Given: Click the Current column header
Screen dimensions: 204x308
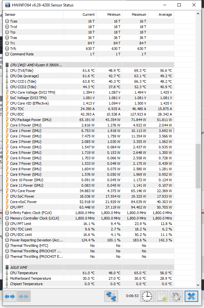Looking at the screenshot, I should [80, 14].
